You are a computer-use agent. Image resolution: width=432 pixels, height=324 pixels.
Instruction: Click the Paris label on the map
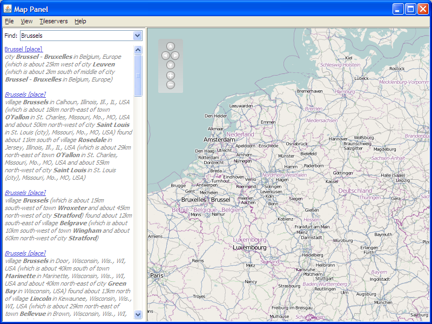pyautogui.click(x=157, y=275)
